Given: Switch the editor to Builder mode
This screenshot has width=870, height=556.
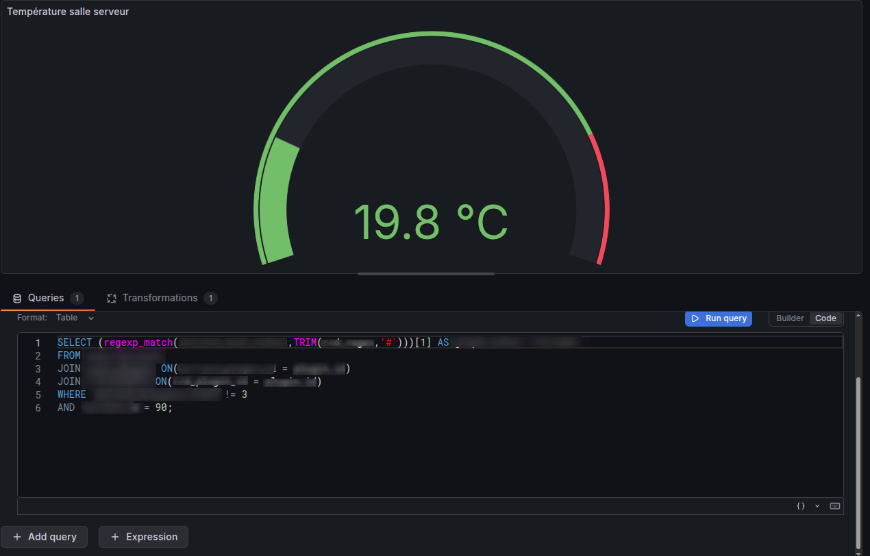Looking at the screenshot, I should click(x=790, y=318).
